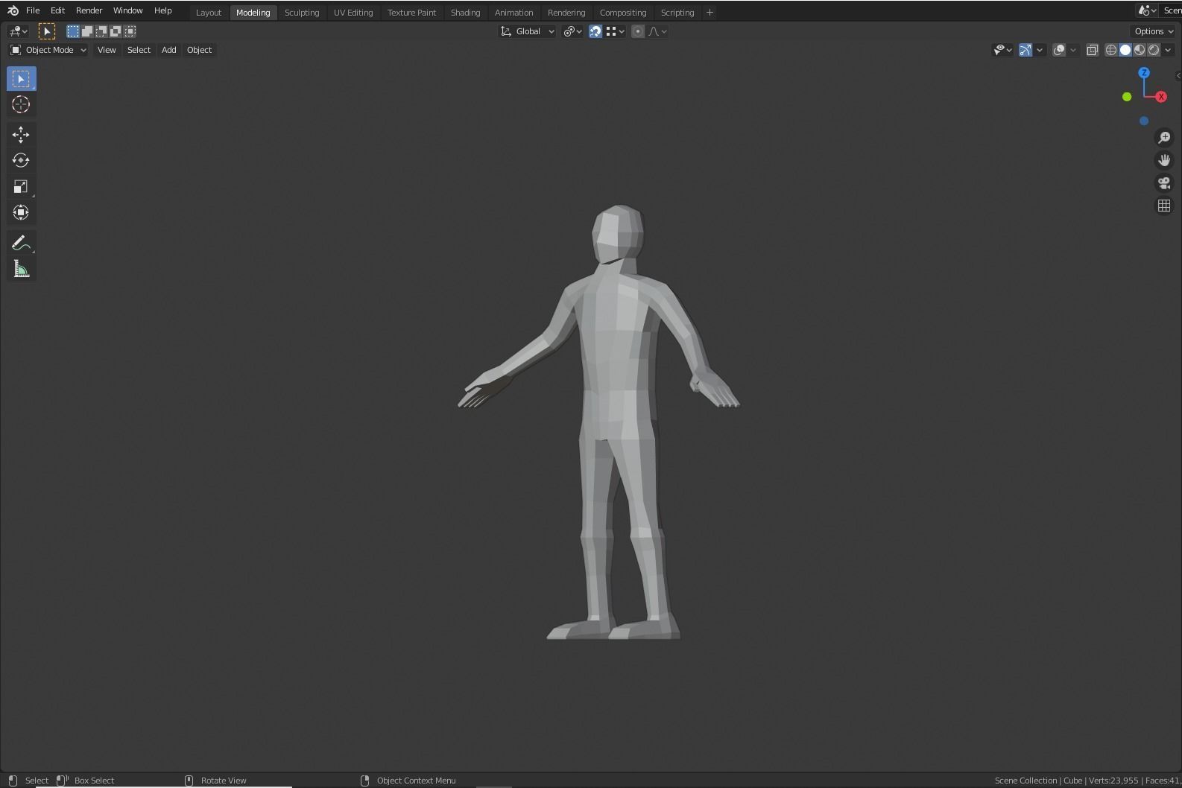
Task: Open the viewport View menu
Action: pyautogui.click(x=107, y=50)
